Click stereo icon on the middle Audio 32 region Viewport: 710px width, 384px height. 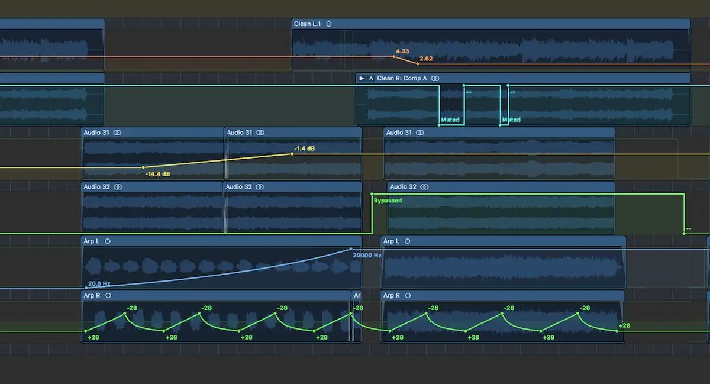261,187
